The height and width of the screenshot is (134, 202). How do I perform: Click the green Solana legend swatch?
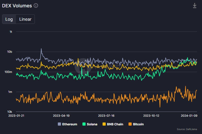coord(84,124)
